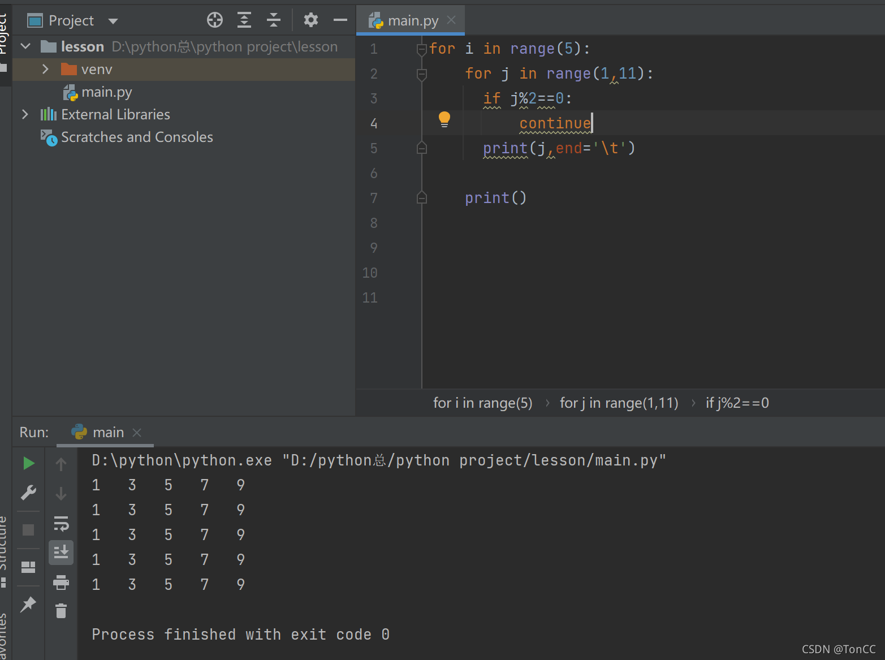This screenshot has height=660, width=885.
Task: Expand External Libraries node
Action: click(x=25, y=114)
